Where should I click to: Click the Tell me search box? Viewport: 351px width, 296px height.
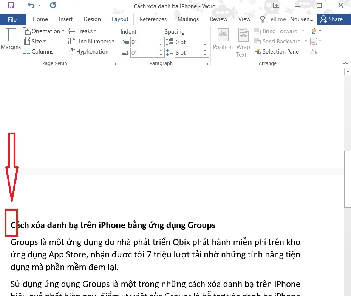[x=273, y=19]
